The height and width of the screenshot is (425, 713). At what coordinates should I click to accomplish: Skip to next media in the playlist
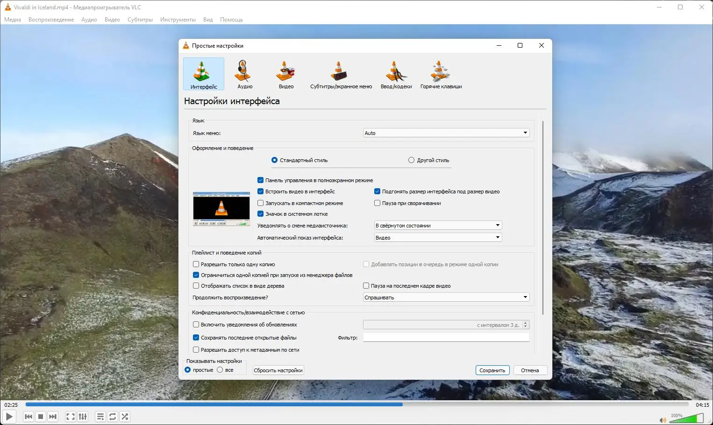(x=53, y=417)
